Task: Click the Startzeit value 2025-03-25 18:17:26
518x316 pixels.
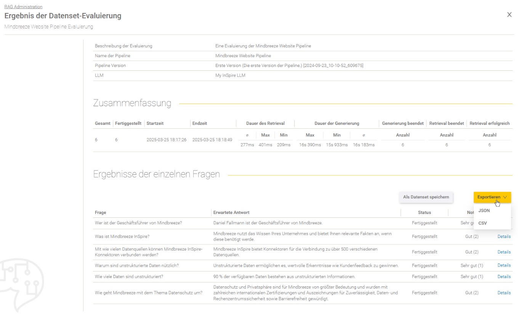Action: [166, 140]
